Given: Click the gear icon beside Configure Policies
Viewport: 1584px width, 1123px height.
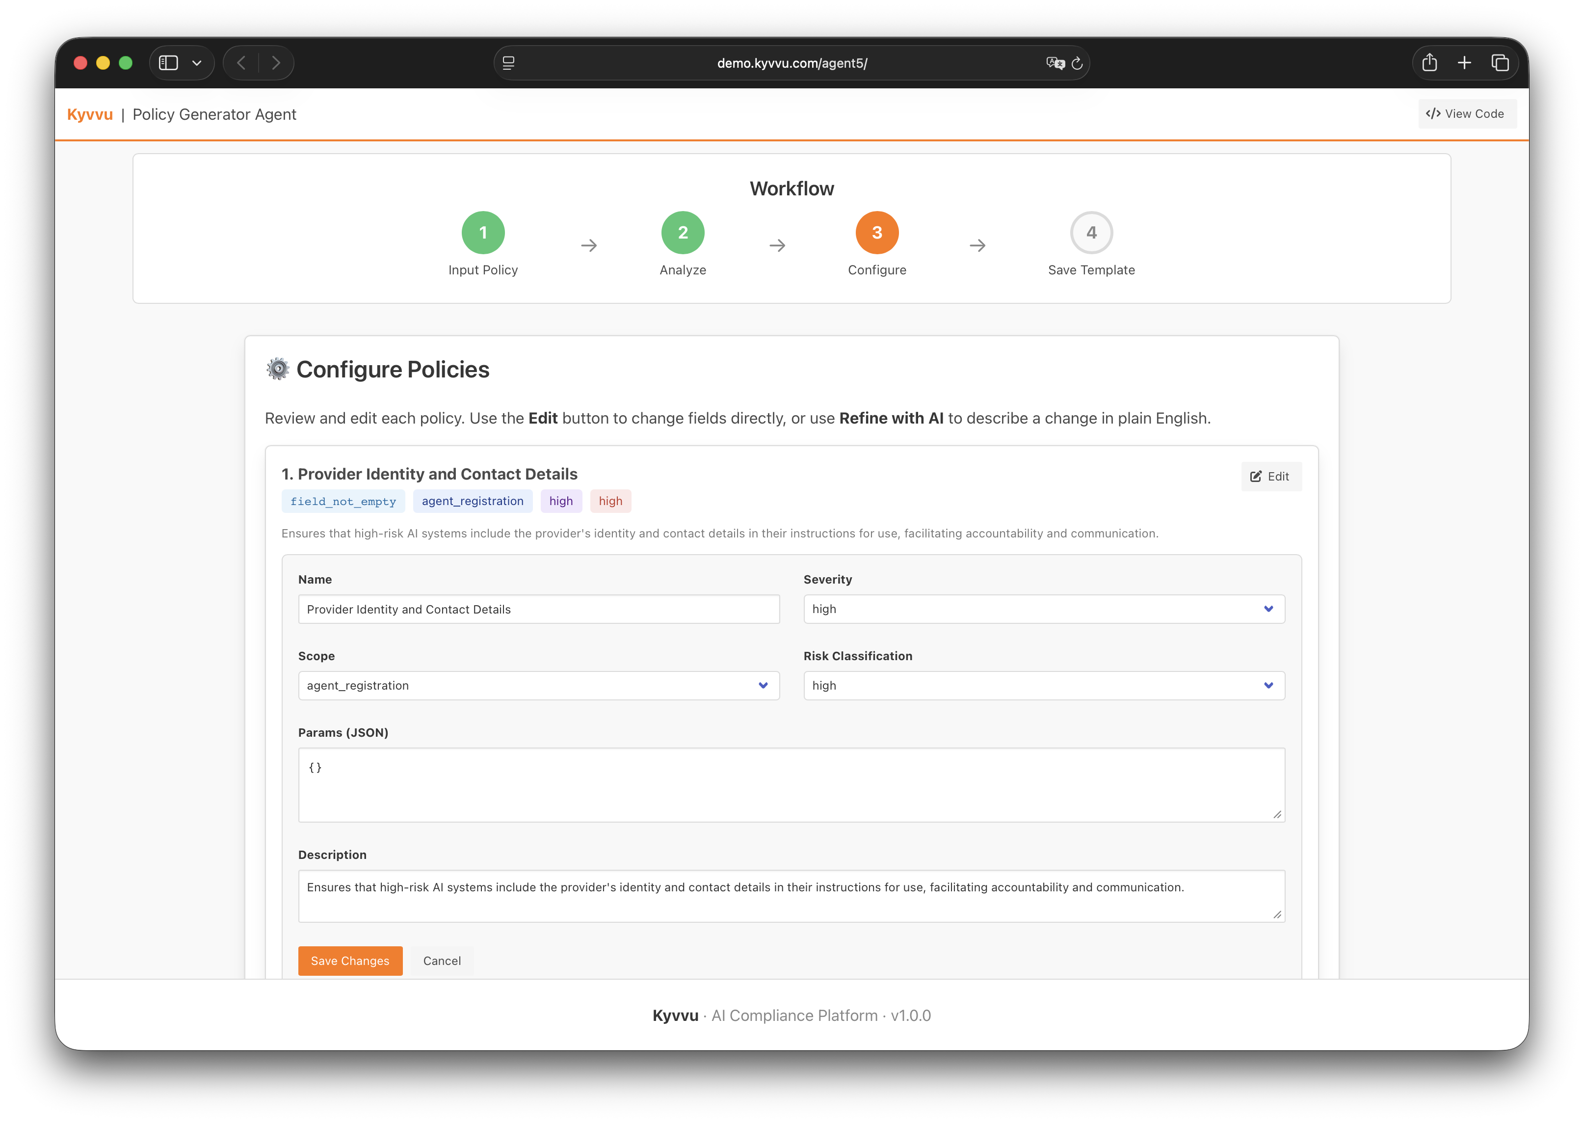Looking at the screenshot, I should pos(278,369).
